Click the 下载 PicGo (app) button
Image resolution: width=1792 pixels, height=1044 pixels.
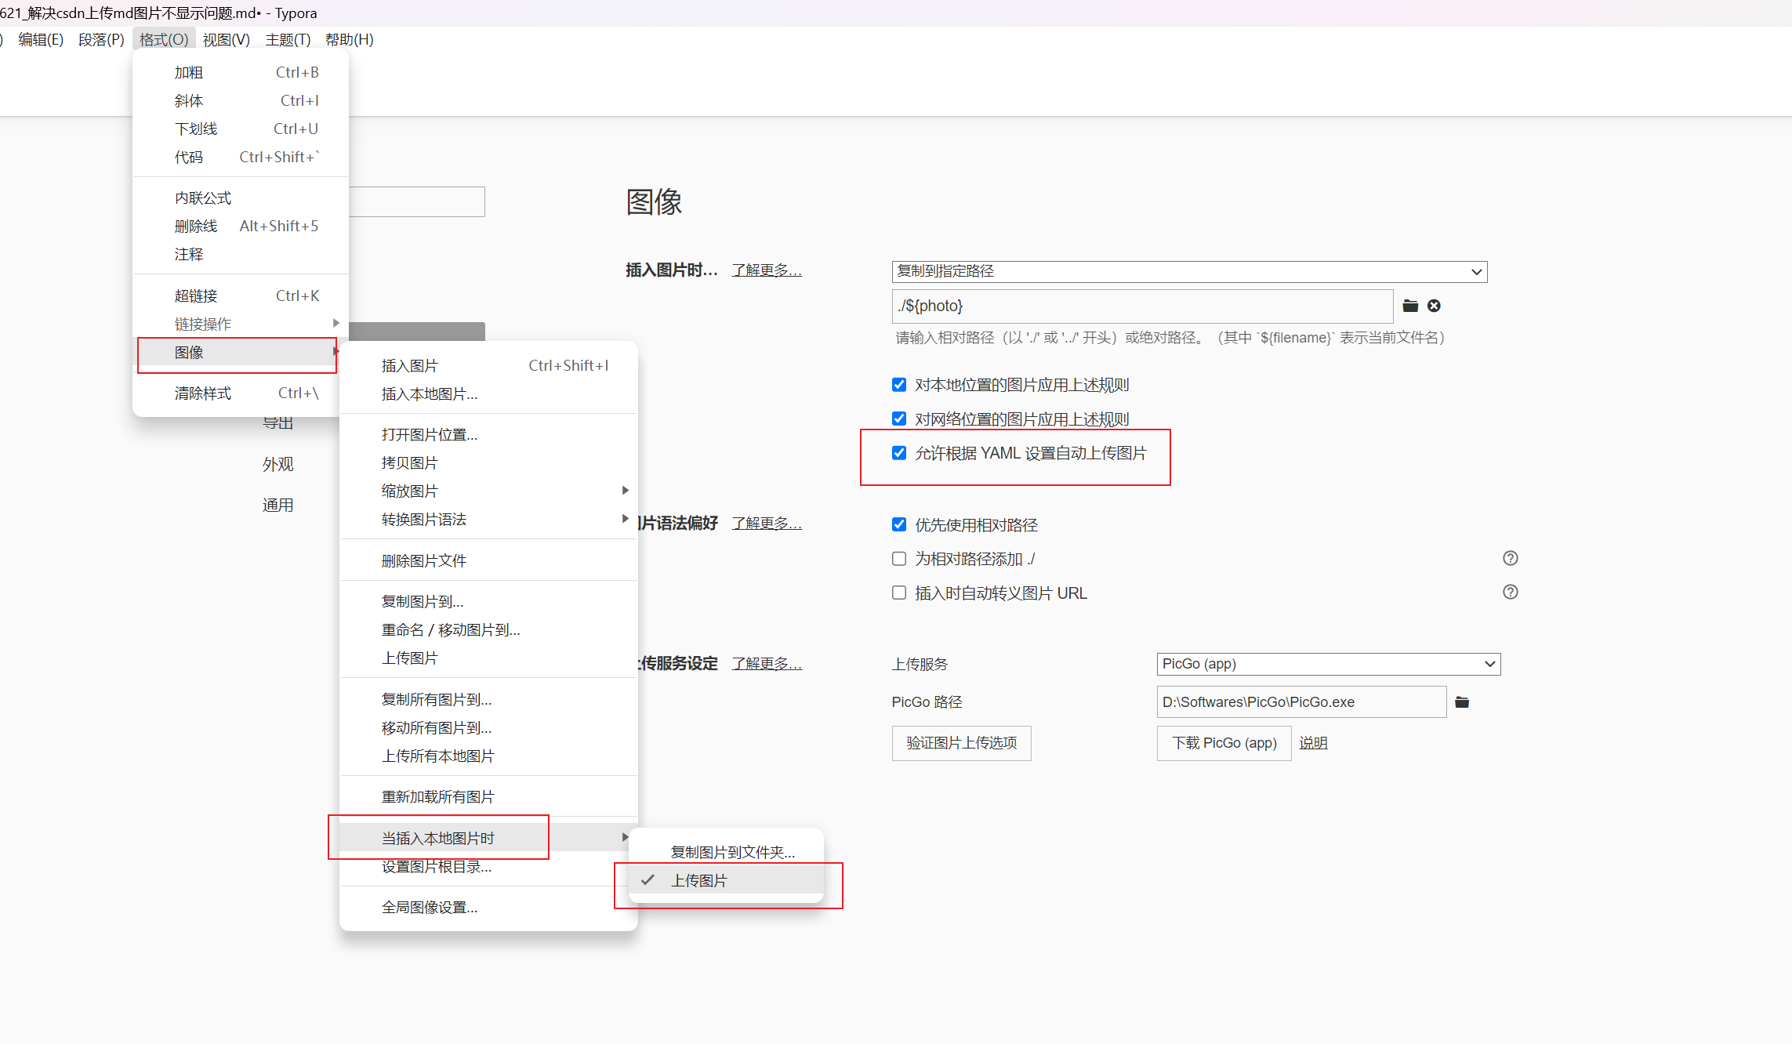[1224, 743]
